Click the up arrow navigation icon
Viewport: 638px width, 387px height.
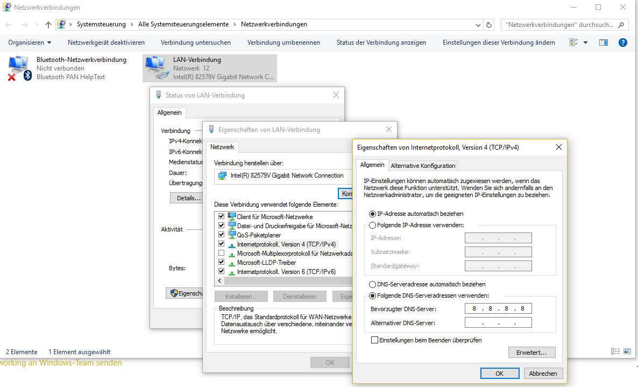coord(48,25)
